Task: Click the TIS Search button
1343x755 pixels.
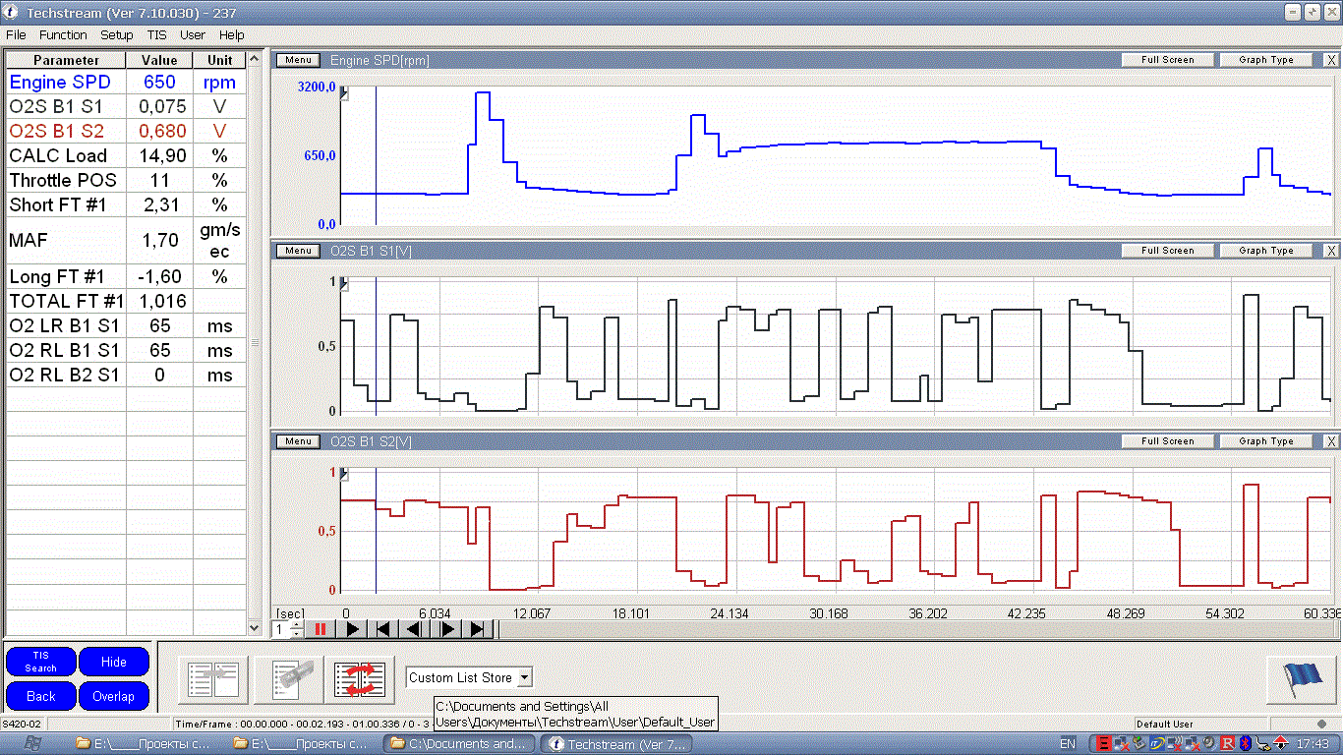Action: tap(40, 662)
